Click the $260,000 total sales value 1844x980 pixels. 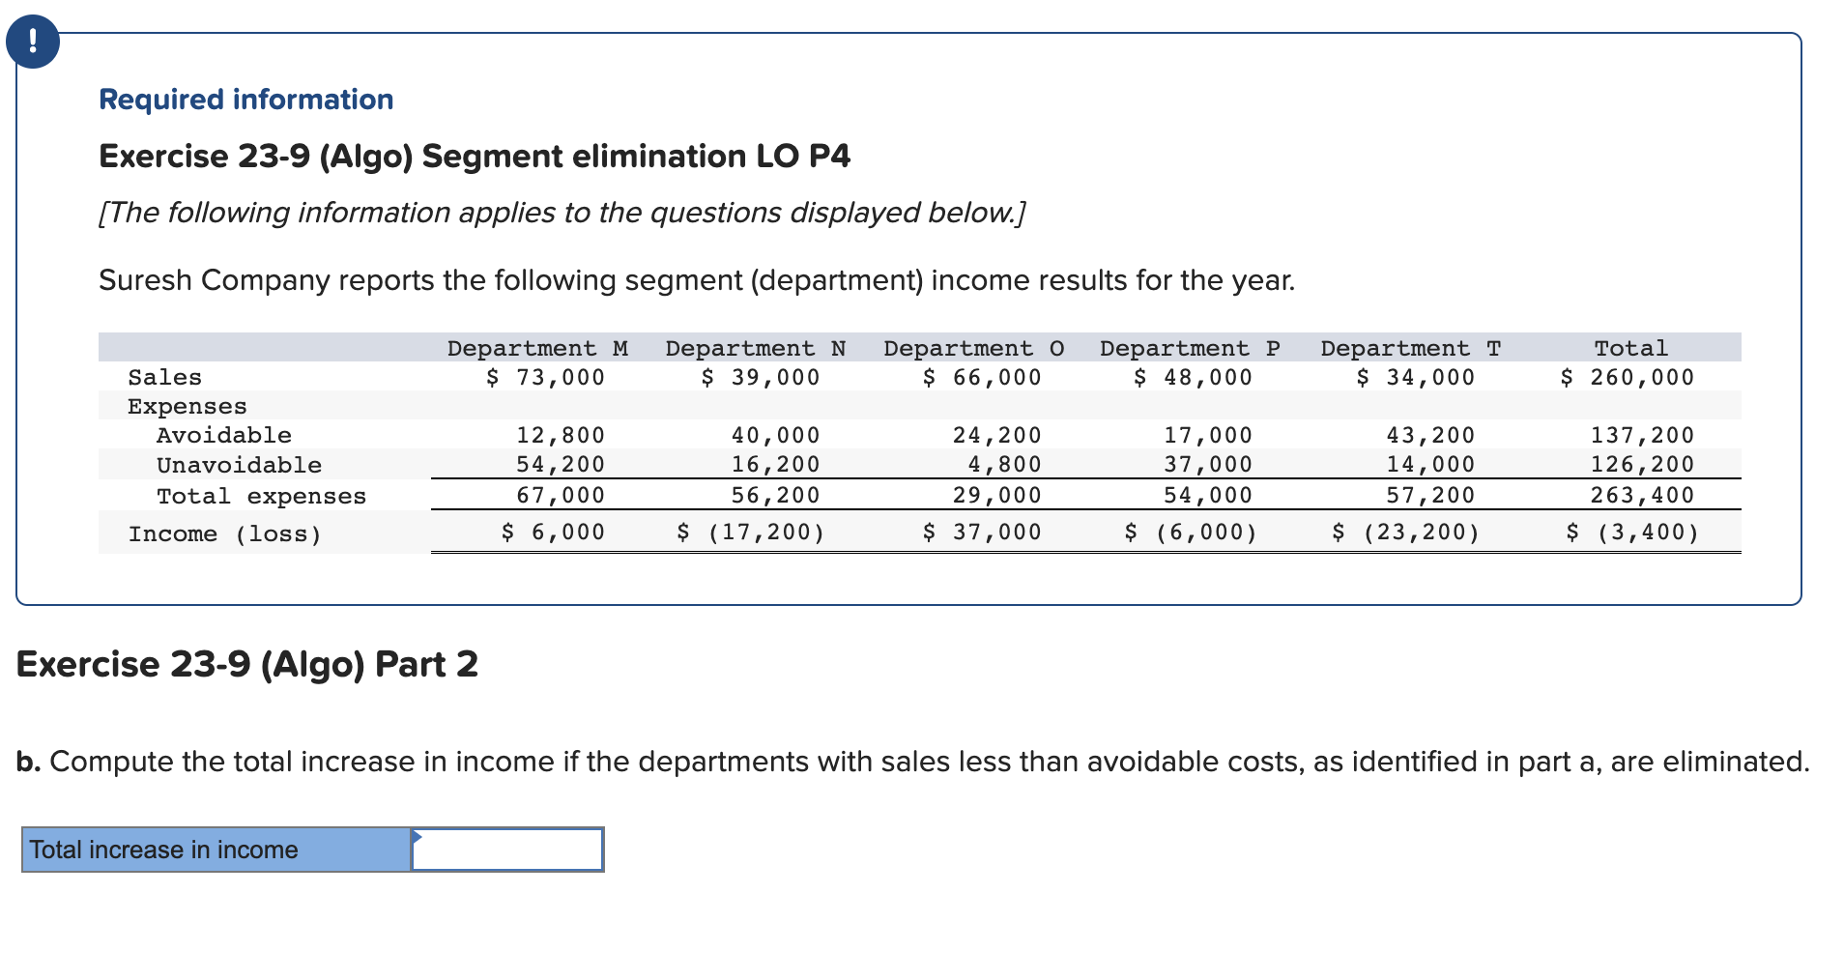[x=1625, y=377]
